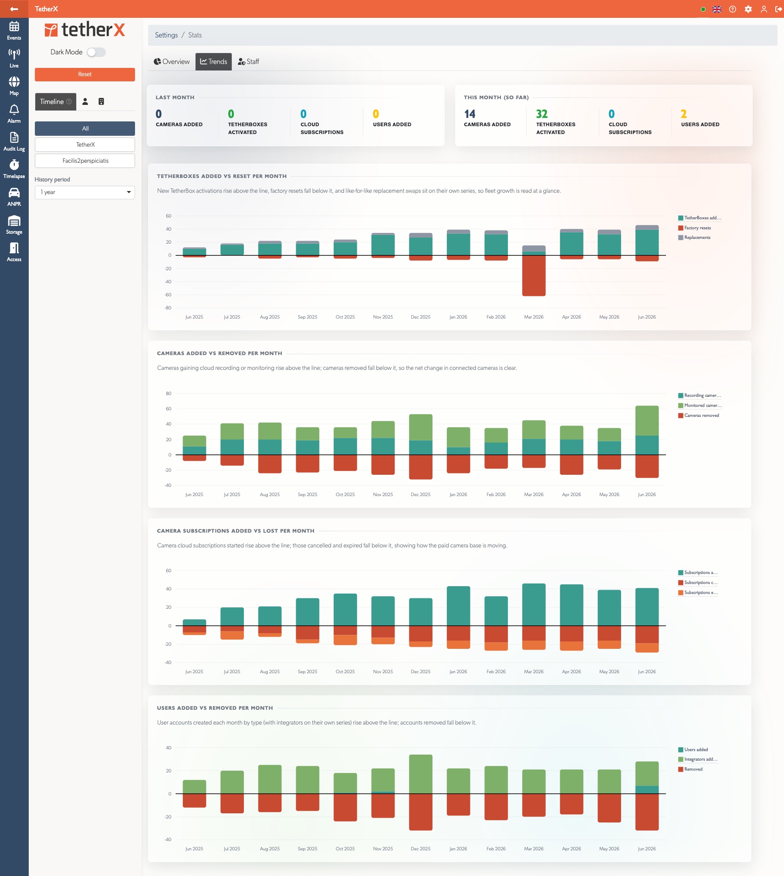784x876 pixels.
Task: Click Last Month Cloud Subscriptions stat
Action: pyautogui.click(x=322, y=122)
